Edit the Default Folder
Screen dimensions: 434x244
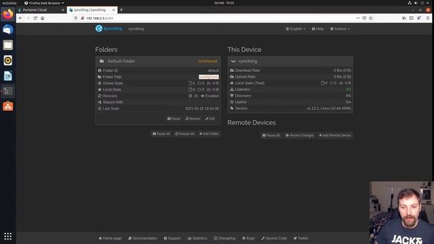pyautogui.click(x=210, y=119)
